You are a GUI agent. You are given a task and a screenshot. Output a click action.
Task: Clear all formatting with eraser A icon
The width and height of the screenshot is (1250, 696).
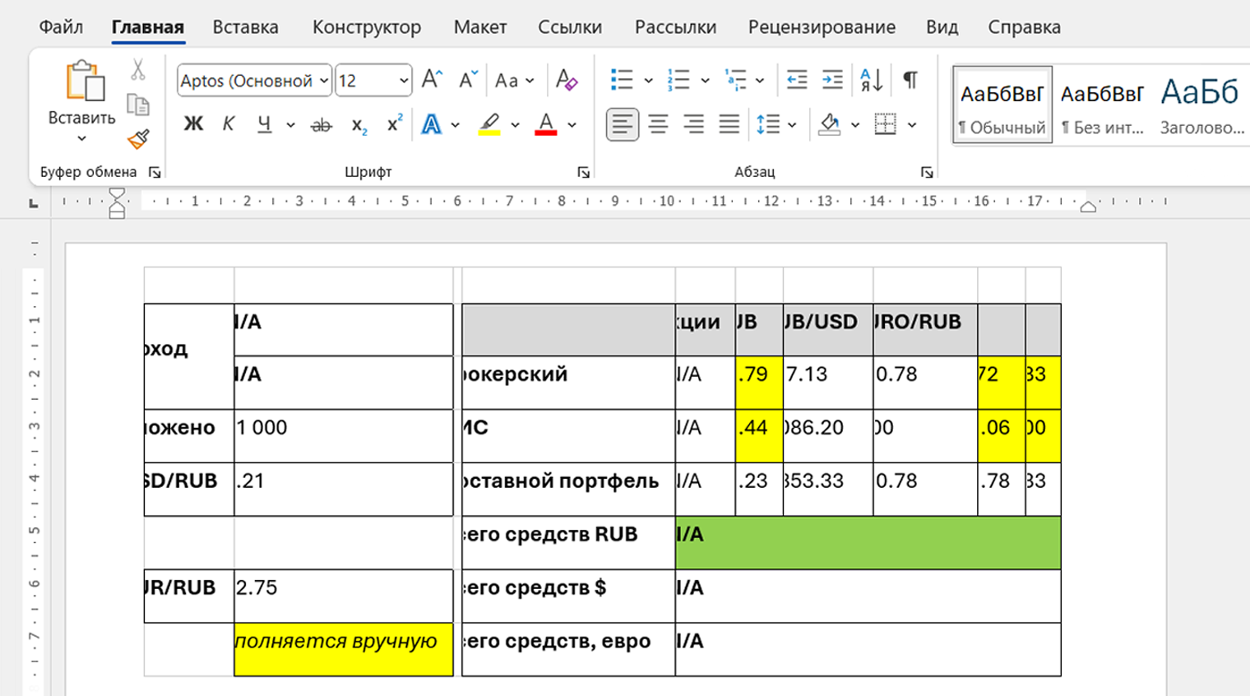click(x=567, y=80)
